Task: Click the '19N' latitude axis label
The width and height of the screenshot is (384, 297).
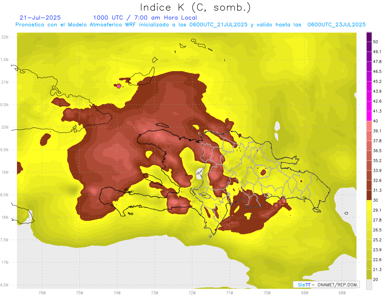Action: click(x=5, y=172)
